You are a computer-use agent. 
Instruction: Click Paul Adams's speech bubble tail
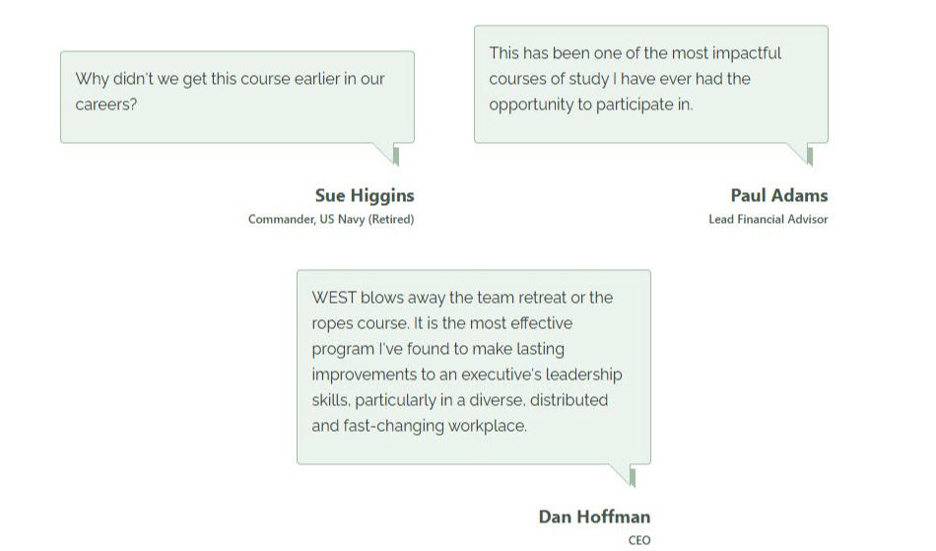[800, 154]
